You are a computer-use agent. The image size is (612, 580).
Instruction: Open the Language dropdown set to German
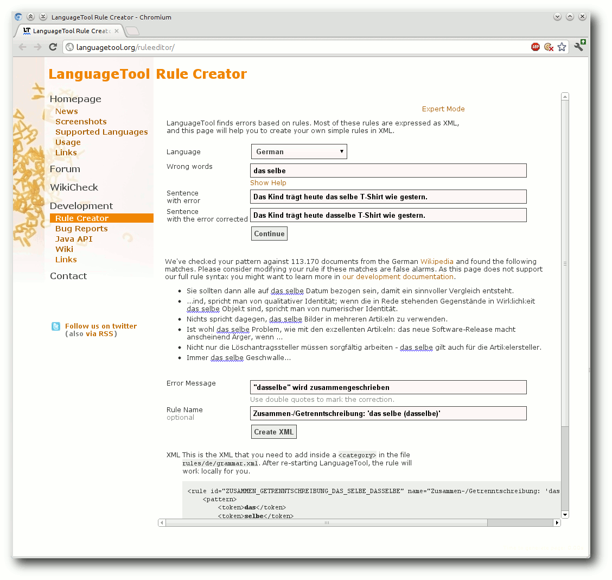[x=299, y=152]
